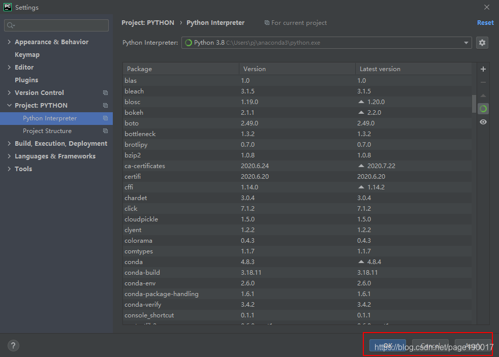Click the upgrade arrow next to bokeh 2.2.0
The image size is (499, 357).
click(x=361, y=113)
